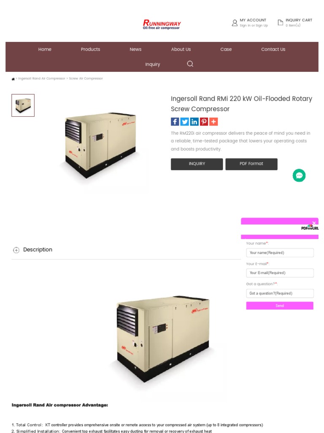Share product via Twitter icon
The width and height of the screenshot is (324, 433).
tap(184, 121)
